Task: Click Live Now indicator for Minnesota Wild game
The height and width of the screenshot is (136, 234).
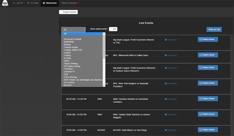Action: point(170,55)
